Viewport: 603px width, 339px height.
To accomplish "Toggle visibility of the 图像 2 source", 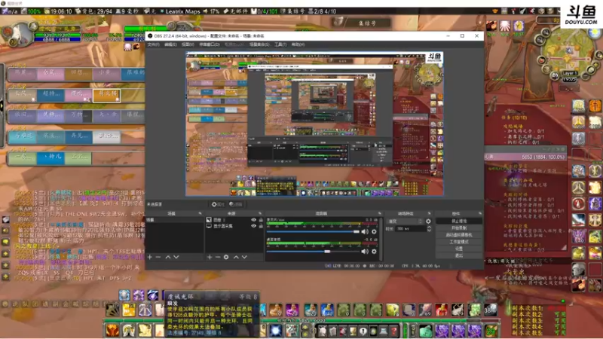I will [x=253, y=220].
